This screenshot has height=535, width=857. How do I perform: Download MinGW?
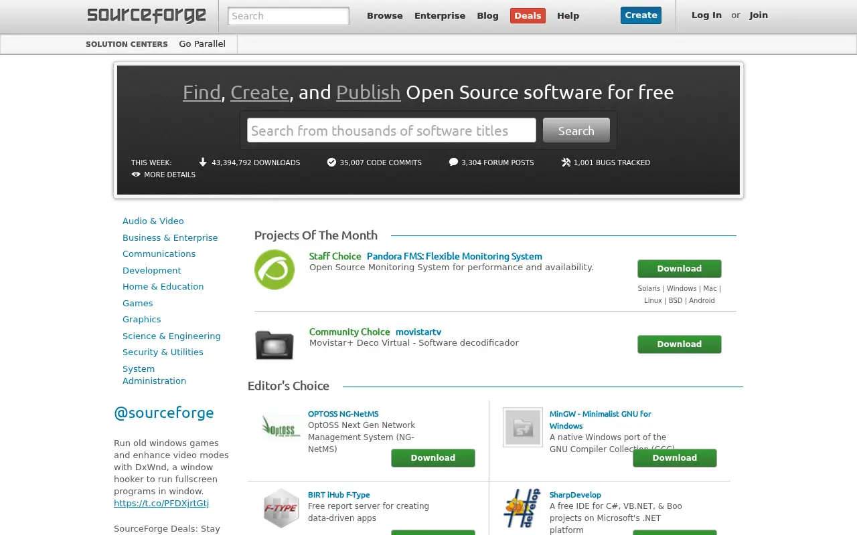[x=675, y=458]
